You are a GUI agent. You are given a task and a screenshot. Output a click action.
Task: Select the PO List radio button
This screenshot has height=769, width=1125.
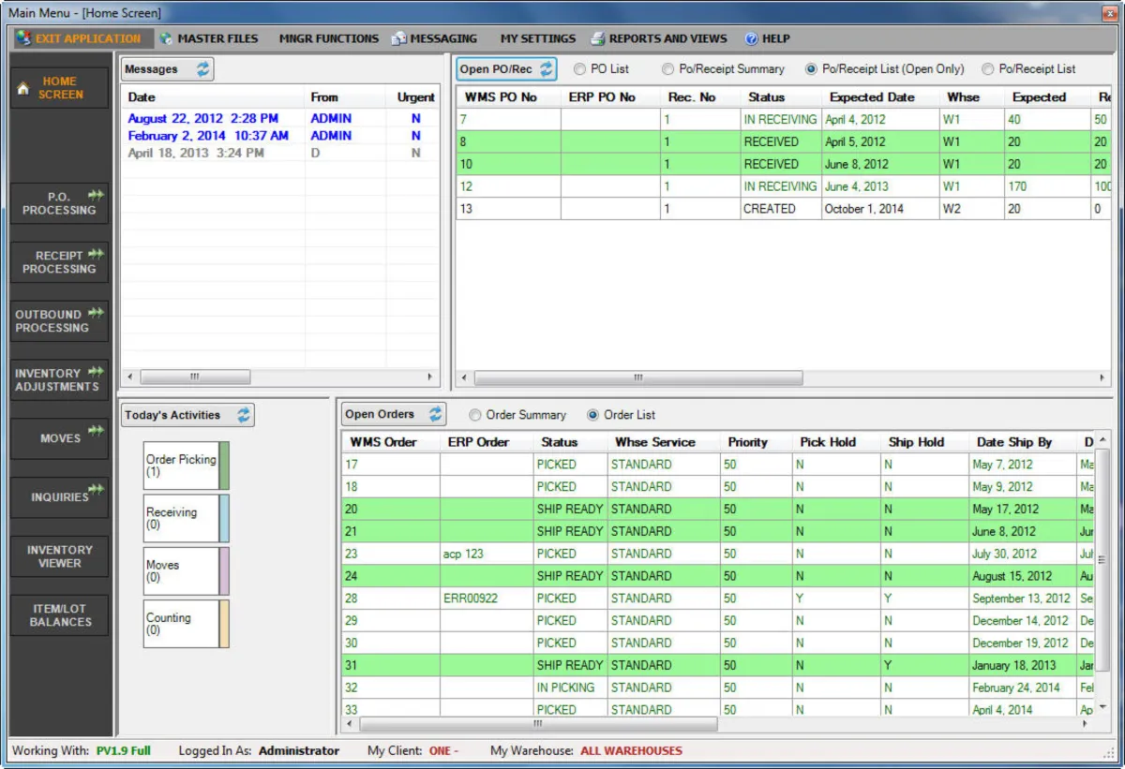pos(579,69)
